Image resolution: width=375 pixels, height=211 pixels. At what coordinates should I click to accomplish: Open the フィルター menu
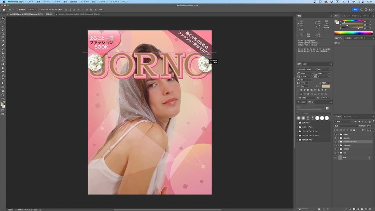tap(84, 2)
